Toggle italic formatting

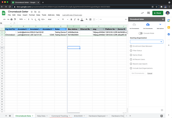point(75,19)
